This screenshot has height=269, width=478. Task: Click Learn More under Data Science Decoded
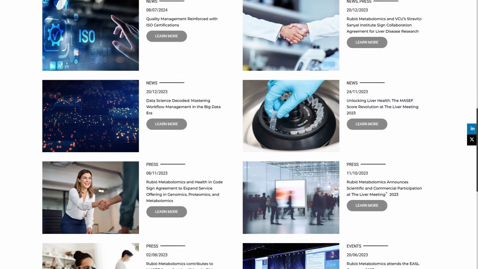[x=166, y=124]
